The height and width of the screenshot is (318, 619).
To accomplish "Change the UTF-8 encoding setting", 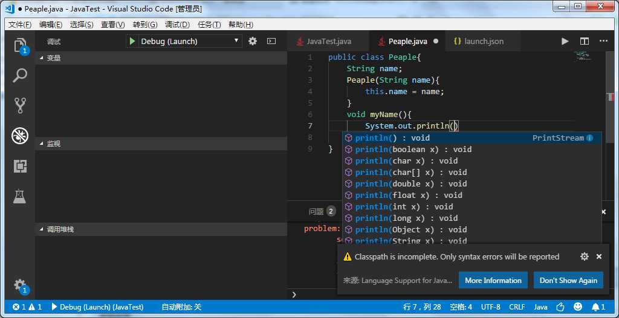I will pyautogui.click(x=490, y=307).
